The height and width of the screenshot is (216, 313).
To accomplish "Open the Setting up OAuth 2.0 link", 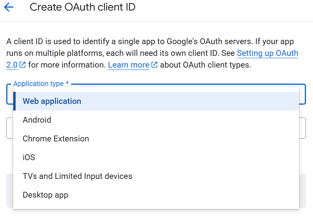I will pos(267,53).
